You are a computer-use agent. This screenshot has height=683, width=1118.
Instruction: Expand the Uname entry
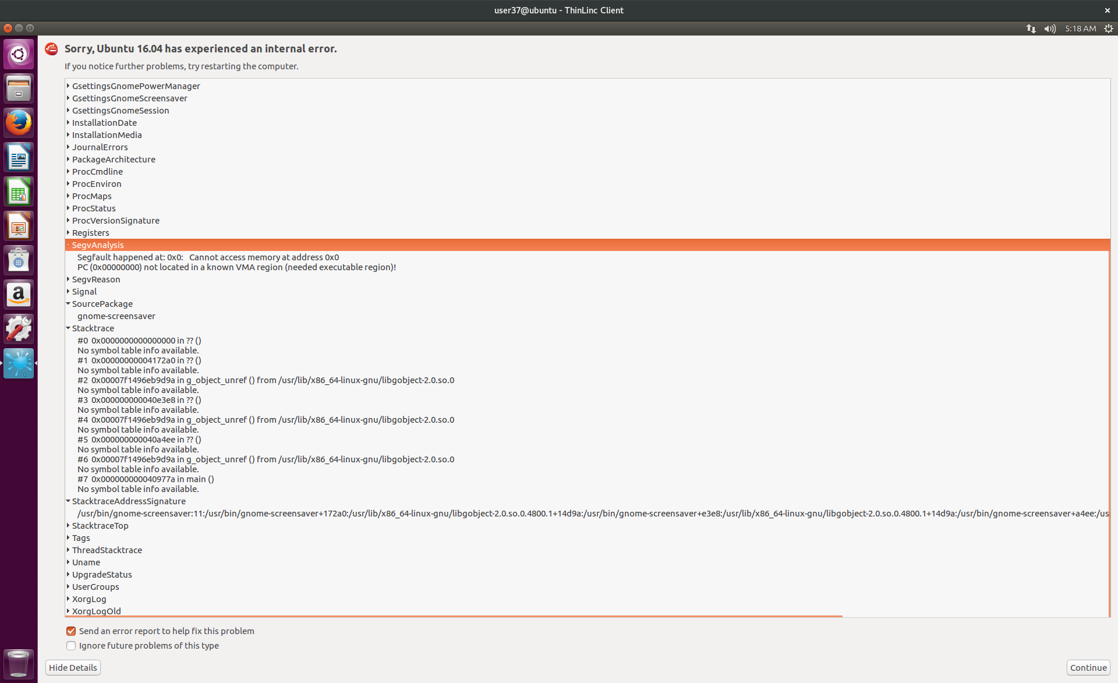(68, 562)
